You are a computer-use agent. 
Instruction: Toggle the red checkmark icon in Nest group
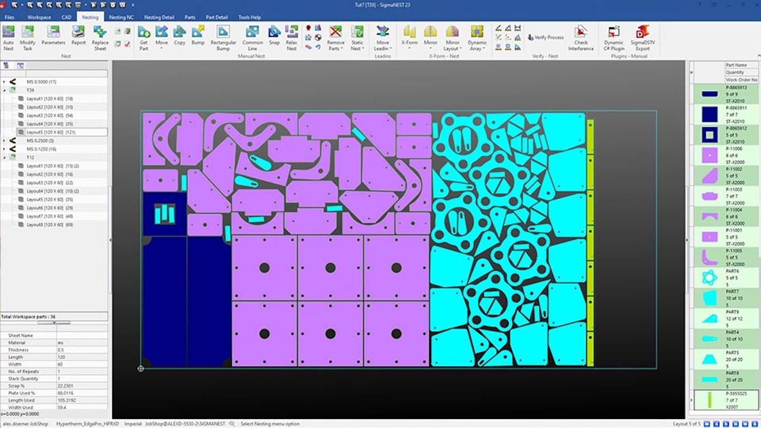tap(127, 44)
